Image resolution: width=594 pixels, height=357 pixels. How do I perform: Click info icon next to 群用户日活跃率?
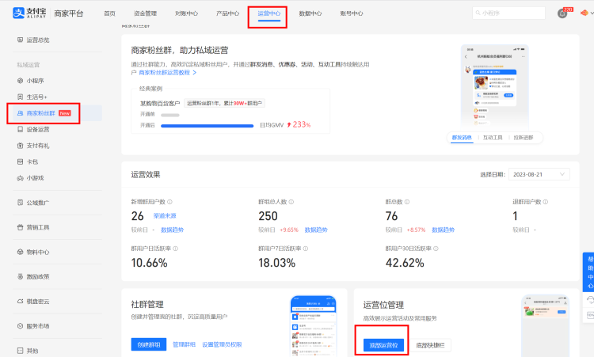[x=175, y=249]
